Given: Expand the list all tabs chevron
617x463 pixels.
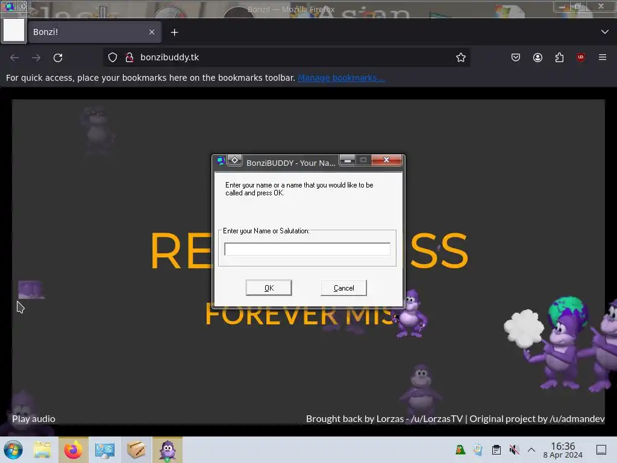Looking at the screenshot, I should tap(605, 31).
